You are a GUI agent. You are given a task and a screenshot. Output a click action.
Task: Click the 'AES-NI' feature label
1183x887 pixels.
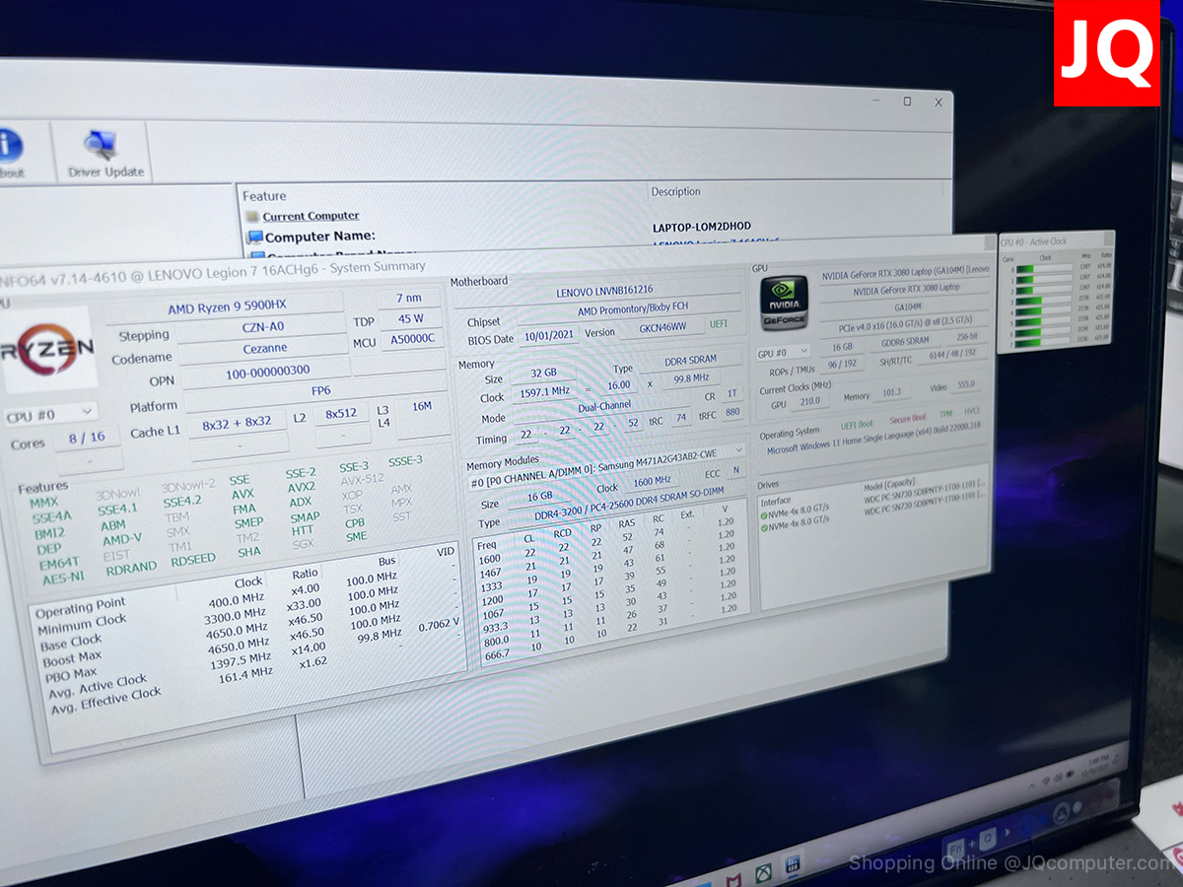62,577
